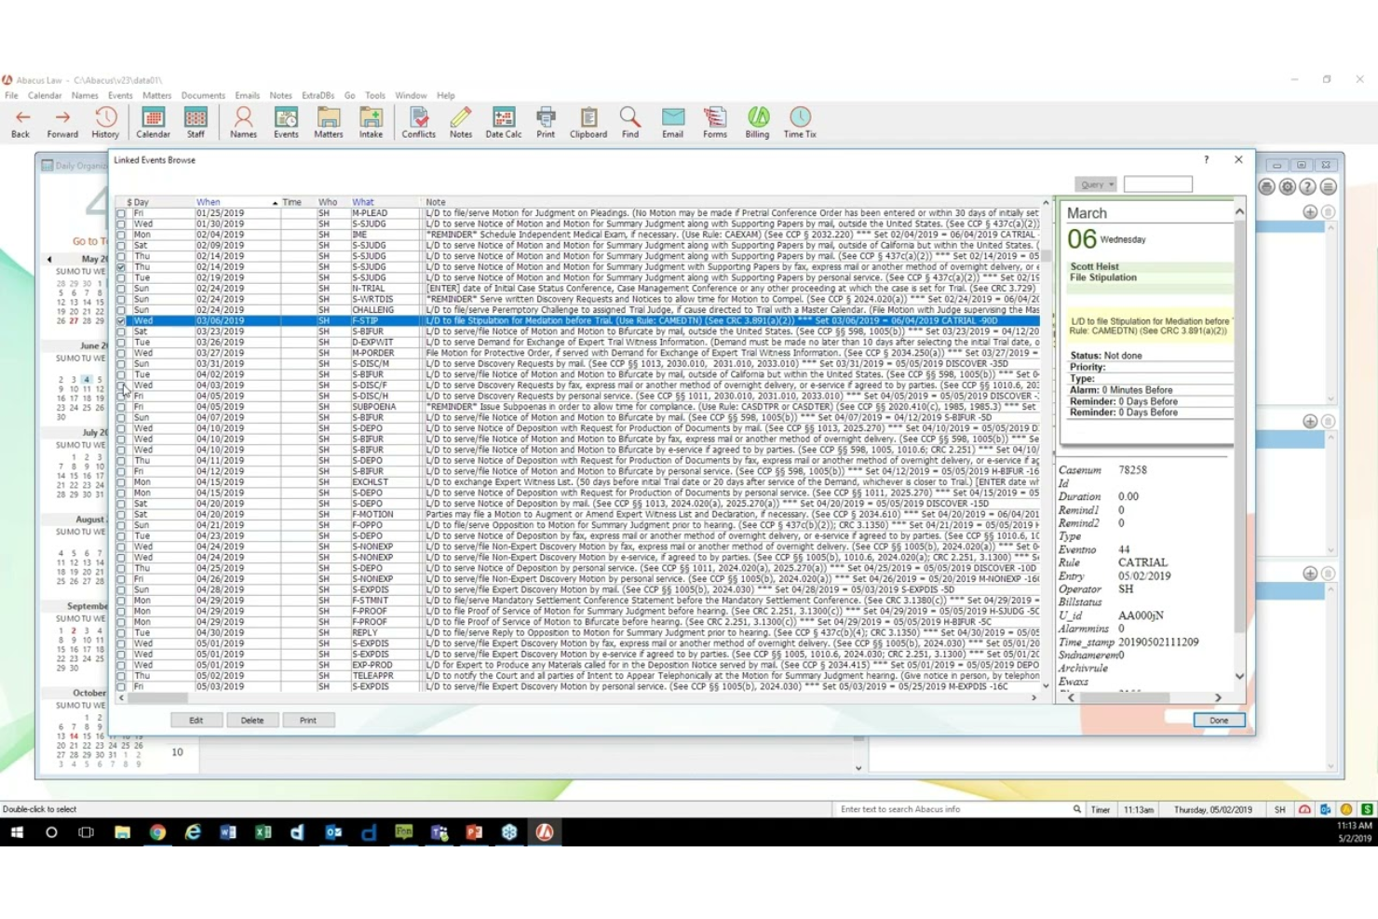Click the Forward arrow icon
This screenshot has height=919, width=1378.
[62, 121]
